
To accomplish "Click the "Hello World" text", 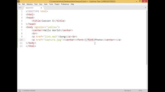I will (52, 30).
